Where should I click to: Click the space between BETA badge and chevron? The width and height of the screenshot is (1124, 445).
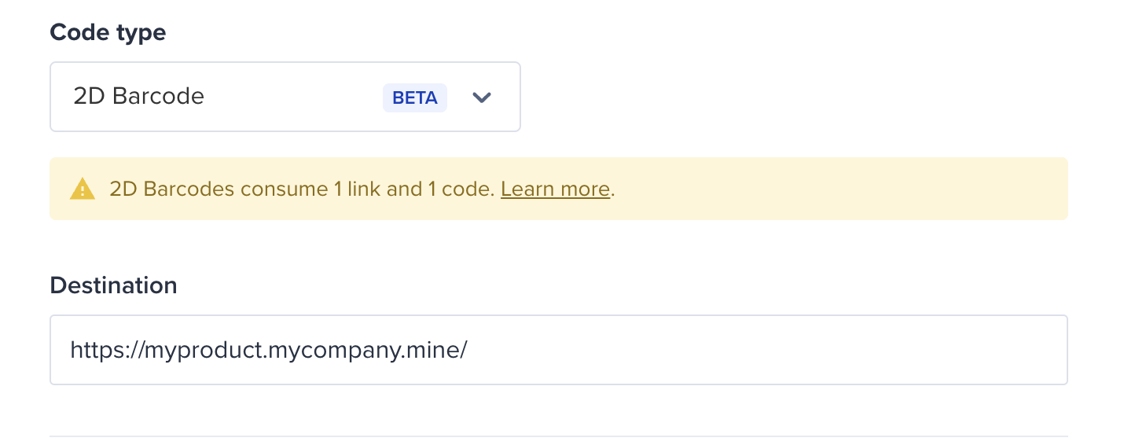(459, 97)
